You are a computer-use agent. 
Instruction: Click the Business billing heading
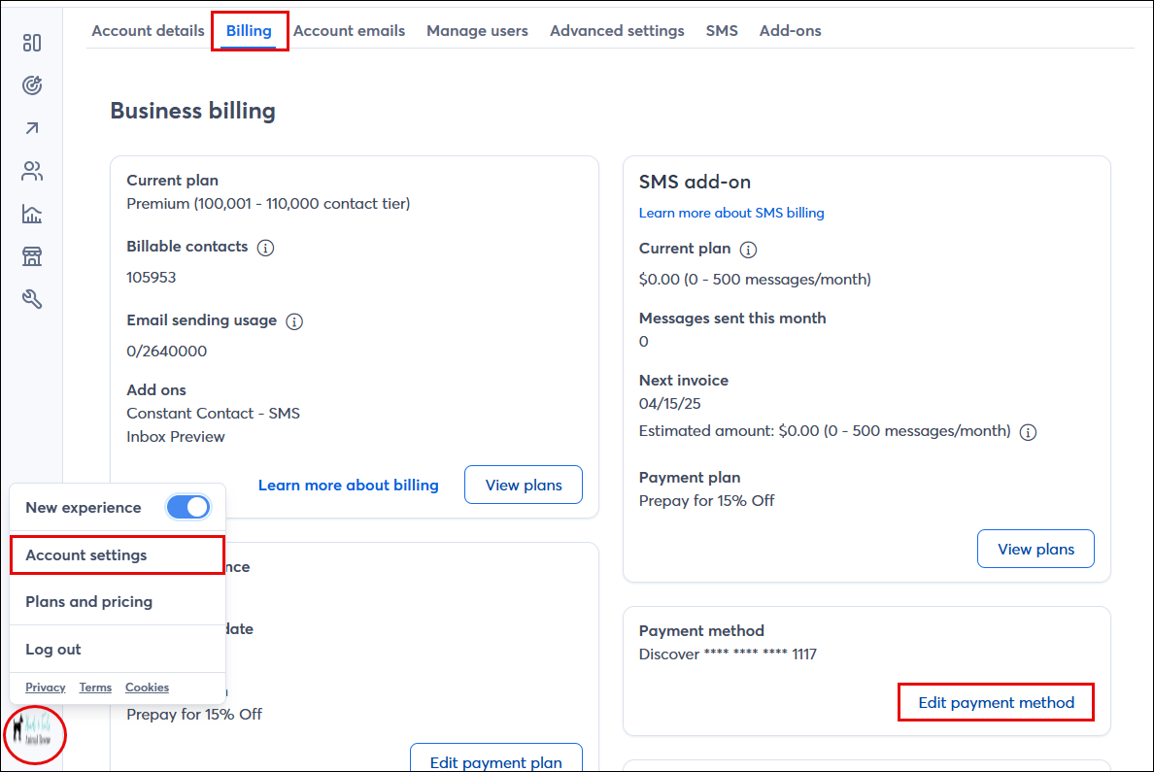tap(193, 111)
